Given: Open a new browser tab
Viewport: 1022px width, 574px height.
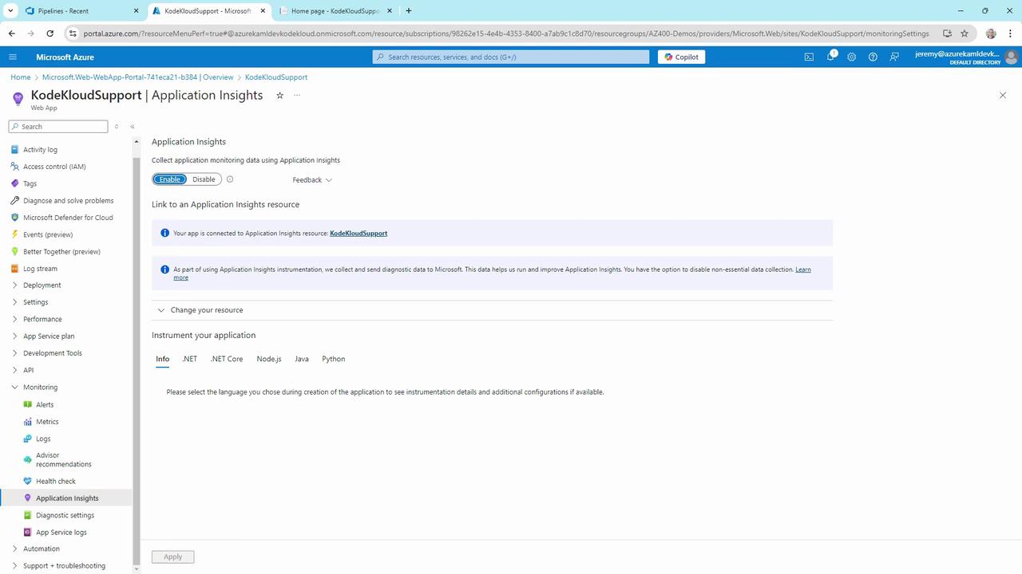Looking at the screenshot, I should click(409, 10).
